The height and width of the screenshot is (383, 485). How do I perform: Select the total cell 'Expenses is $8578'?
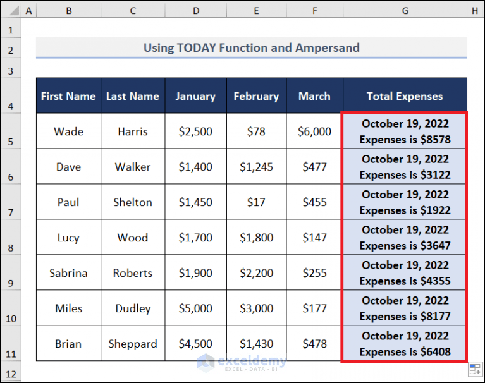(405, 131)
